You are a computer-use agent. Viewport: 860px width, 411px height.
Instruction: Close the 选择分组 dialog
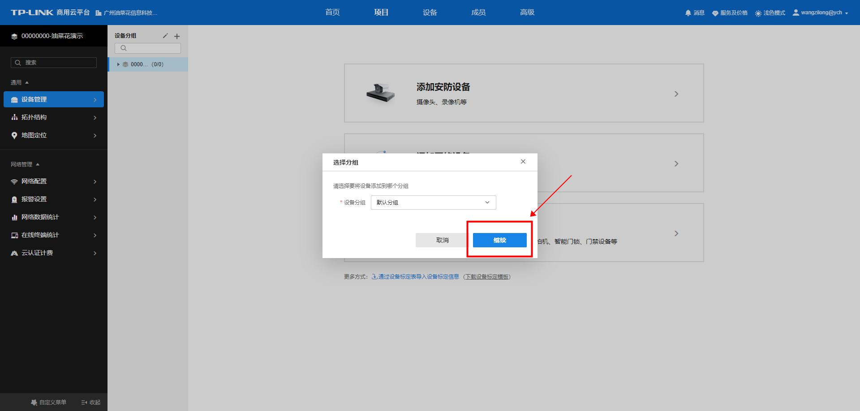click(523, 161)
